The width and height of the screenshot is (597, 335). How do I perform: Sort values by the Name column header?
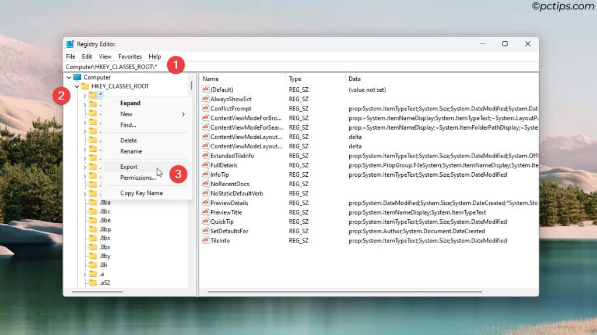pyautogui.click(x=210, y=79)
